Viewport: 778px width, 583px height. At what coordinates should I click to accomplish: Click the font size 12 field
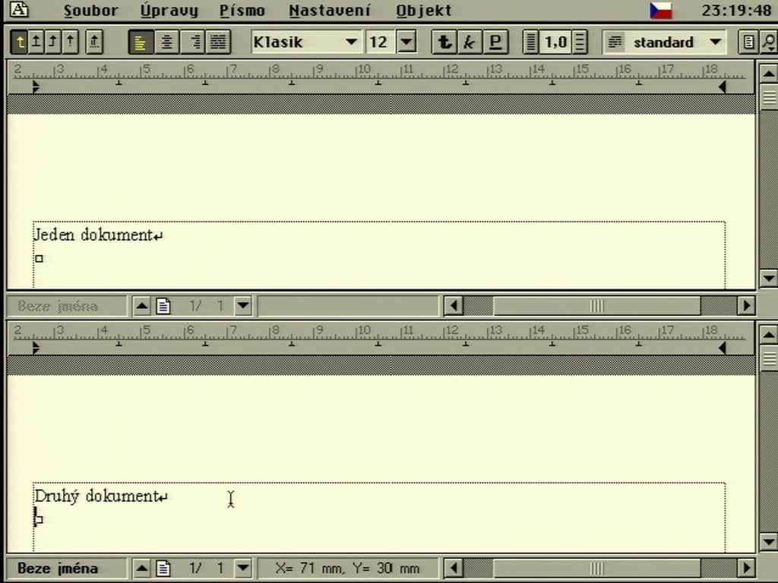click(380, 43)
